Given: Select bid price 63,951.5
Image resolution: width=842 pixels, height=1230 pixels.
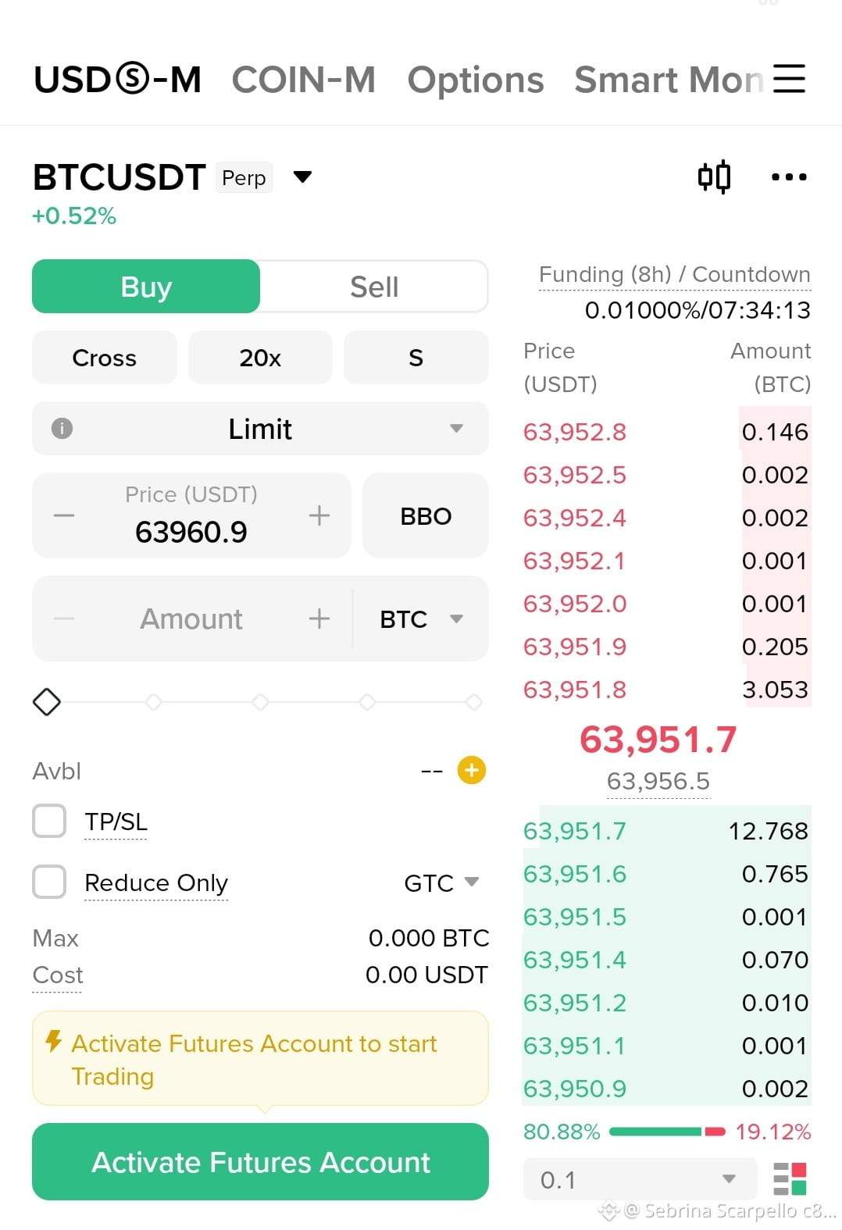Looking at the screenshot, I should click(x=575, y=917).
